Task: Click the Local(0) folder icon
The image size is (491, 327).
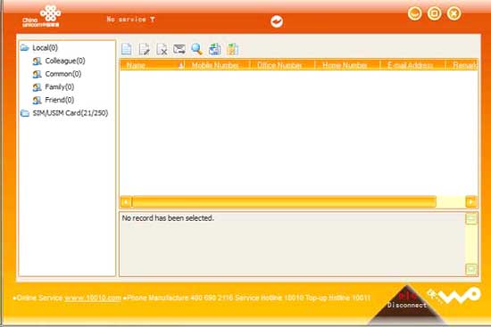Action: pos(25,48)
